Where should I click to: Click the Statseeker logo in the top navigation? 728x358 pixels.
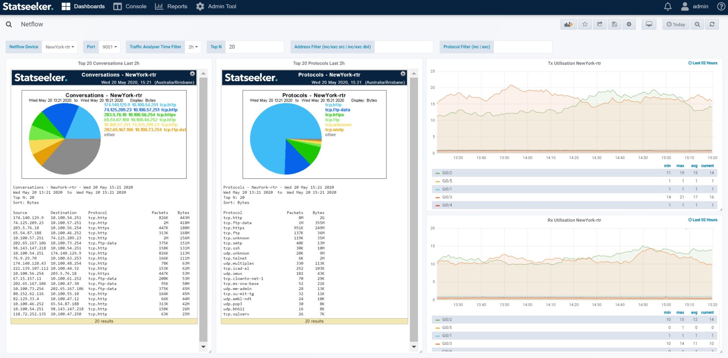tap(28, 6)
